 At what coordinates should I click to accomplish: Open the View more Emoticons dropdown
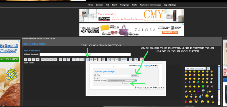pyautogui.click(x=195, y=68)
